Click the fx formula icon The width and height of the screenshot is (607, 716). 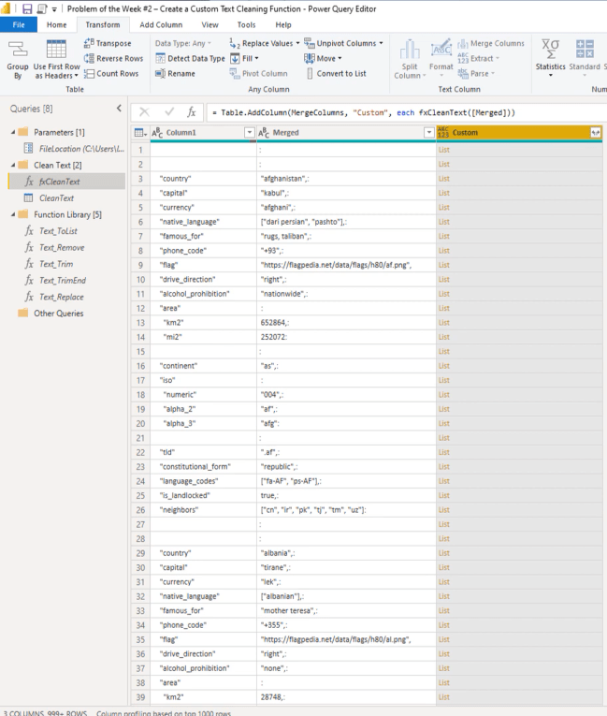[x=192, y=112]
